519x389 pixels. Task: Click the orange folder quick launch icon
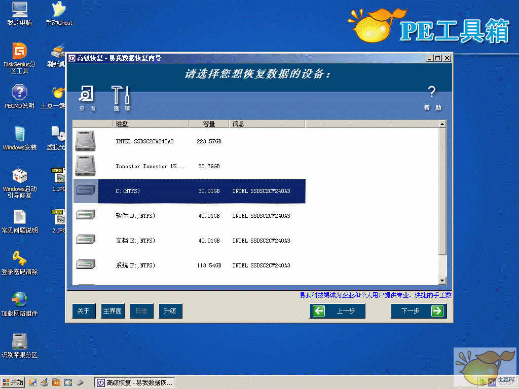coord(56,383)
